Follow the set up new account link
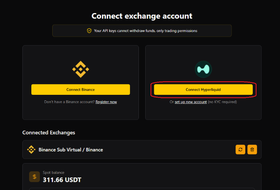 [x=190, y=102]
